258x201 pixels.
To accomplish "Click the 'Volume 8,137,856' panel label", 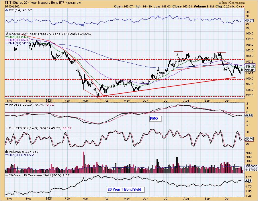I will 24,152.
